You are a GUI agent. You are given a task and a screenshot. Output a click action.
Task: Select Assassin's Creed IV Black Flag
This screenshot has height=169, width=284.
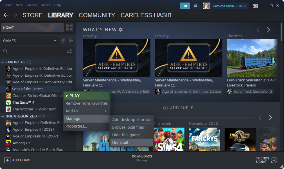coord(38,150)
